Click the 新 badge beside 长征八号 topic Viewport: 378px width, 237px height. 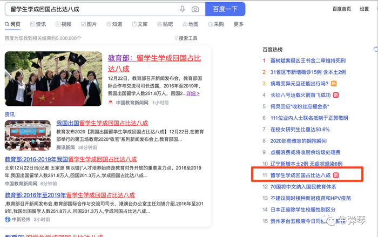tap(336, 95)
